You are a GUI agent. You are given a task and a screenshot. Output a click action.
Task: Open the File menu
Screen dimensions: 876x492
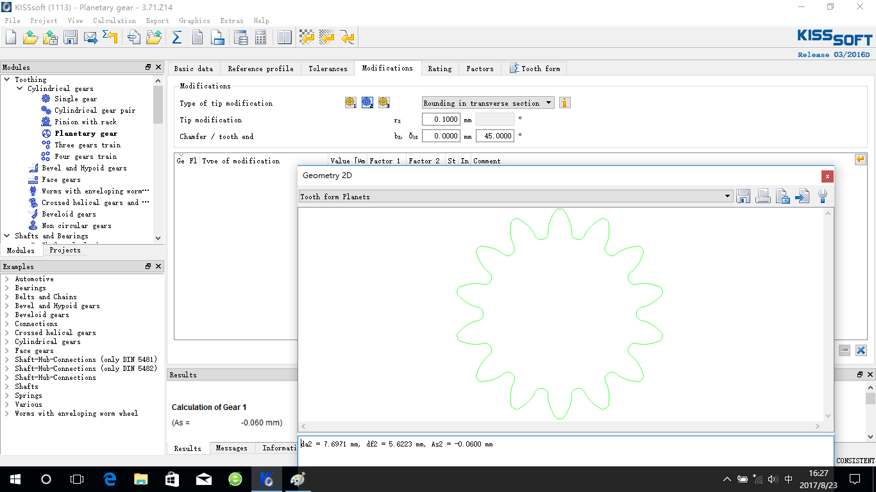[x=12, y=20]
